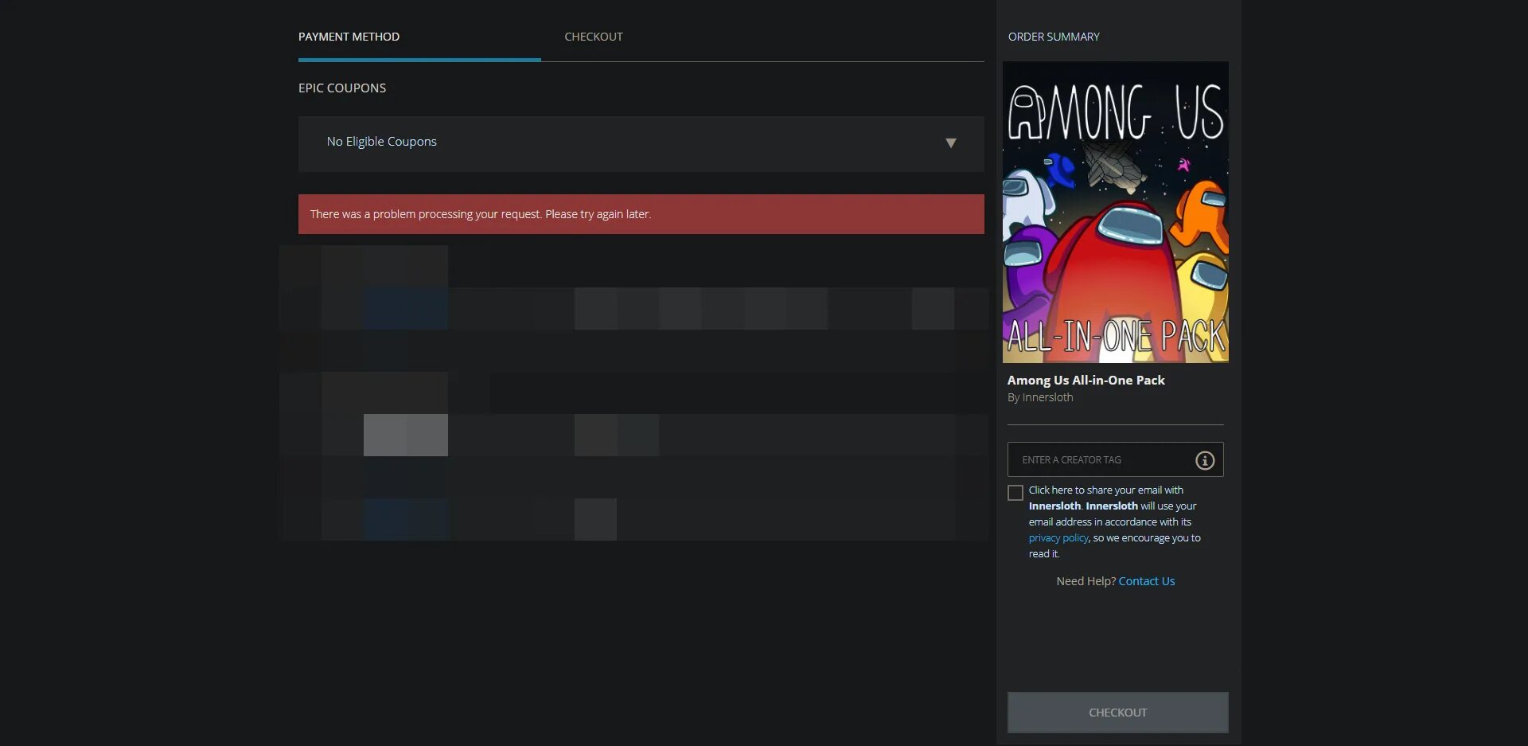Switch to the Payment Method tab
The height and width of the screenshot is (746, 1528).
[349, 37]
